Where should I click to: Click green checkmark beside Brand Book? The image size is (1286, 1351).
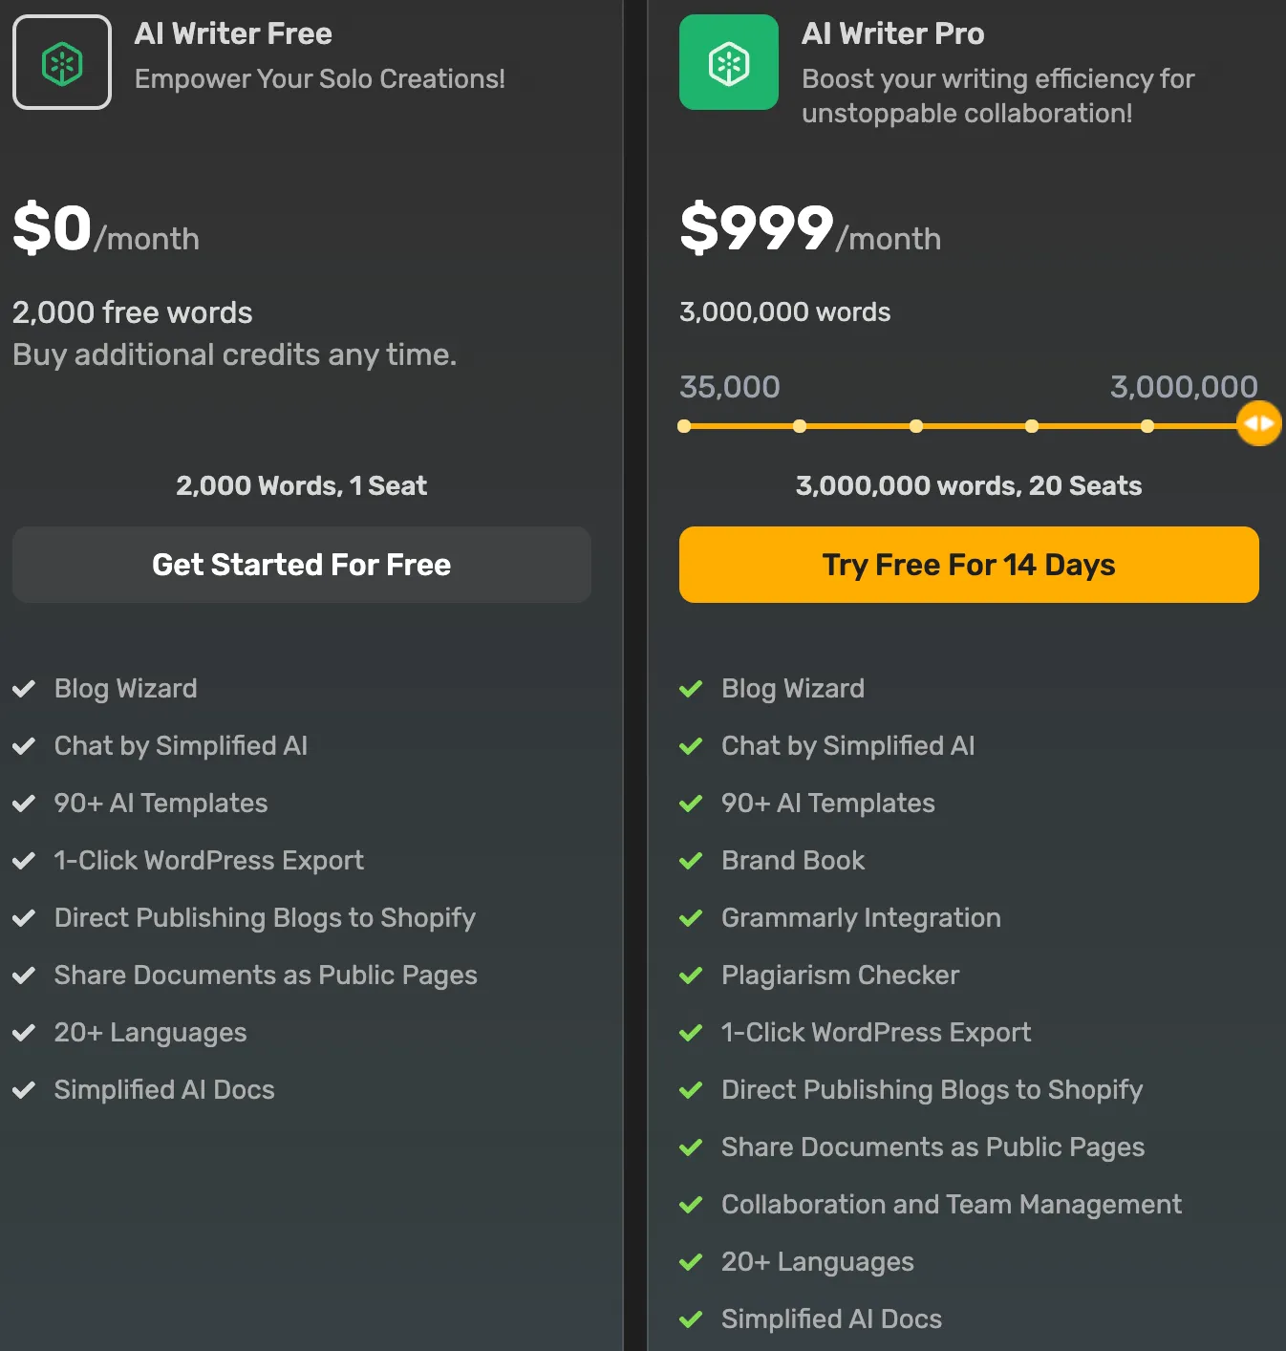click(x=691, y=860)
